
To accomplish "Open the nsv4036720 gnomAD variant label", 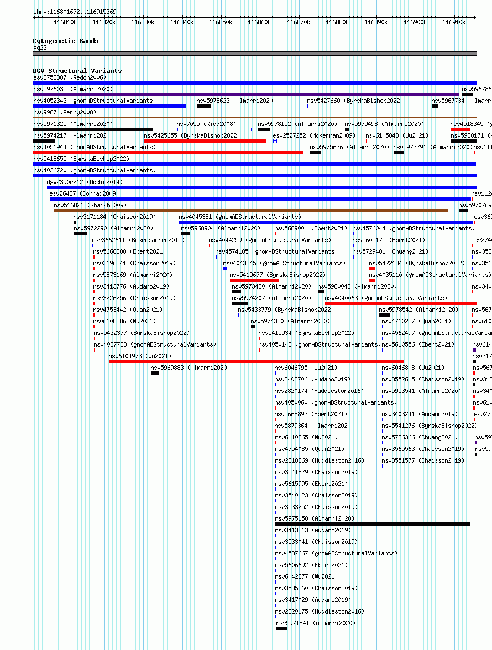I will pyautogui.click(x=95, y=170).
